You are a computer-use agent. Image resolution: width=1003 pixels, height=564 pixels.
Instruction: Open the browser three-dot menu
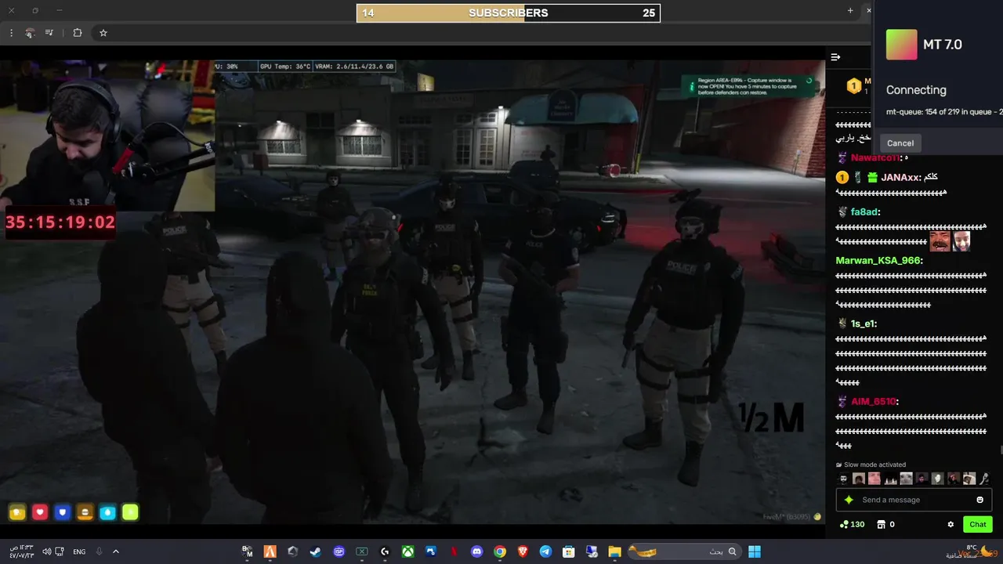click(x=11, y=33)
